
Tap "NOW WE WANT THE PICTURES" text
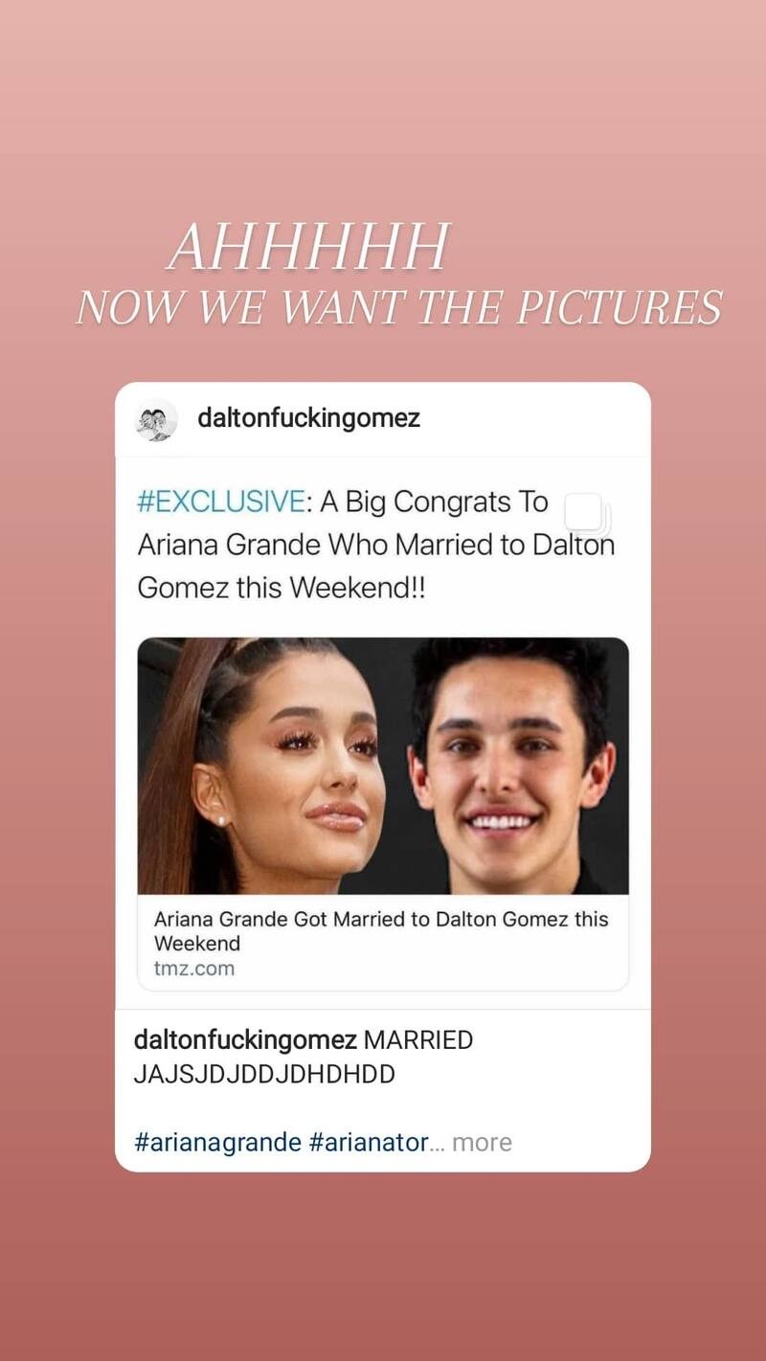pos(398,307)
